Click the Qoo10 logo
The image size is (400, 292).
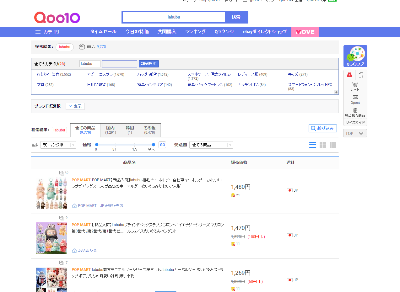[57, 17]
